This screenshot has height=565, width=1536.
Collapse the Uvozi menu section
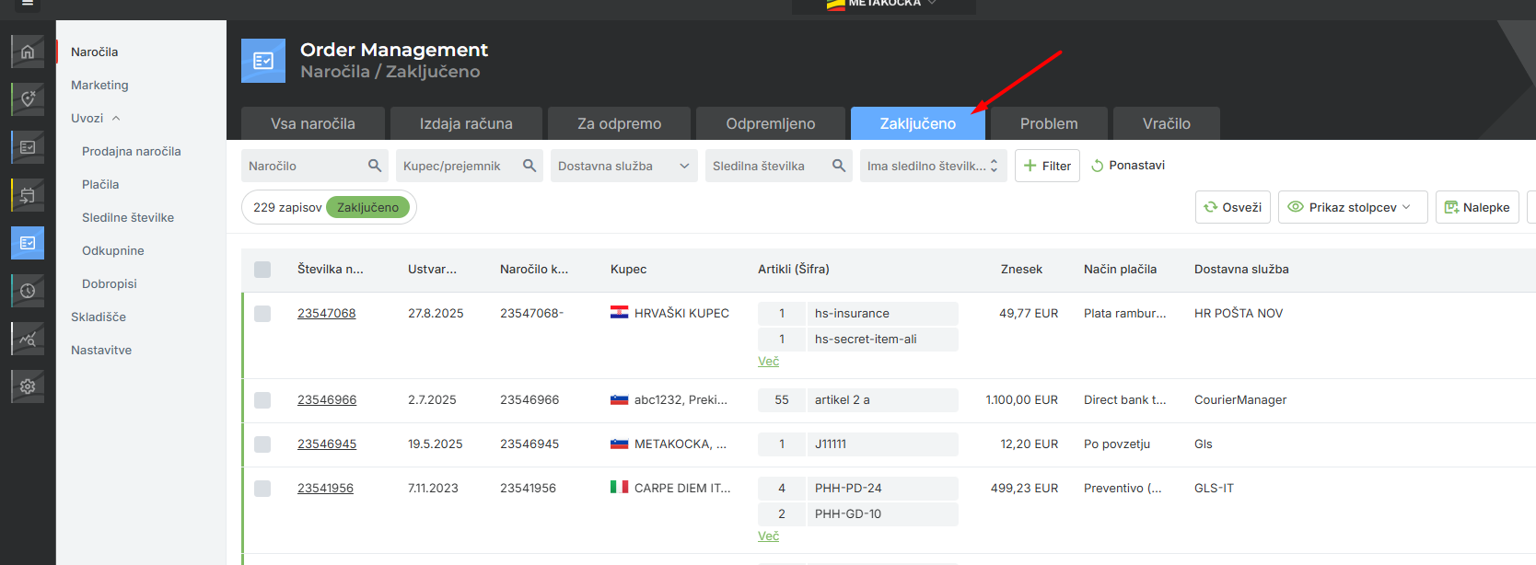[x=96, y=118]
